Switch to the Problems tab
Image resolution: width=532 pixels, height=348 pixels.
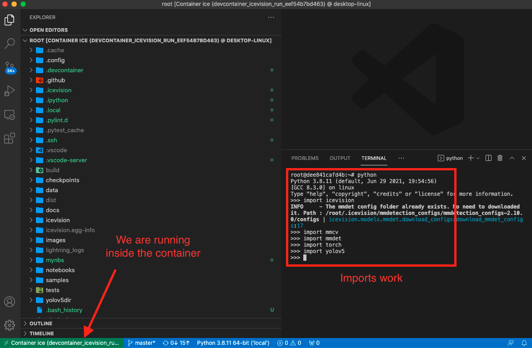[x=305, y=158]
